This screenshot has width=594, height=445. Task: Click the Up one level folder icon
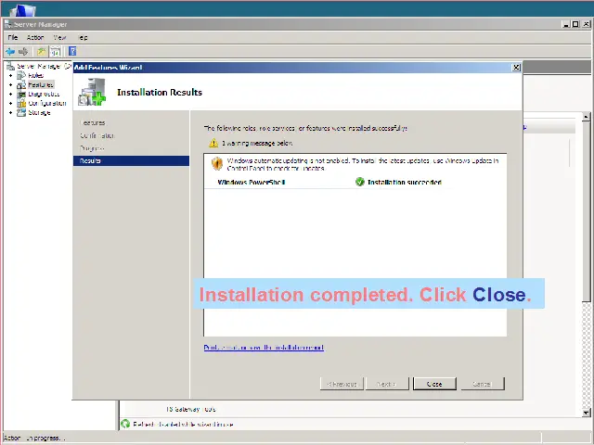coord(41,51)
